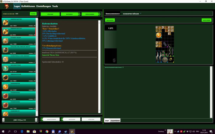Open Chrome from the Windows taskbar

click(x=47, y=131)
